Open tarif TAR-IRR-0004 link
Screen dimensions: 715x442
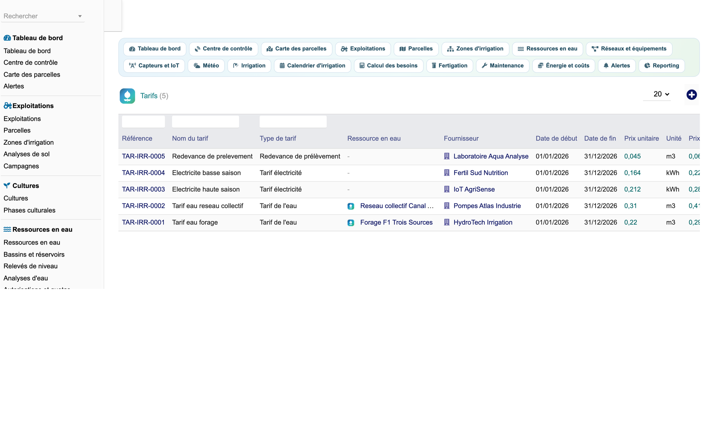[143, 173]
